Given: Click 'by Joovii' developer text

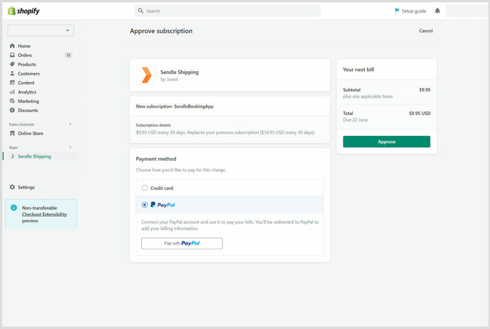Looking at the screenshot, I should tap(169, 79).
